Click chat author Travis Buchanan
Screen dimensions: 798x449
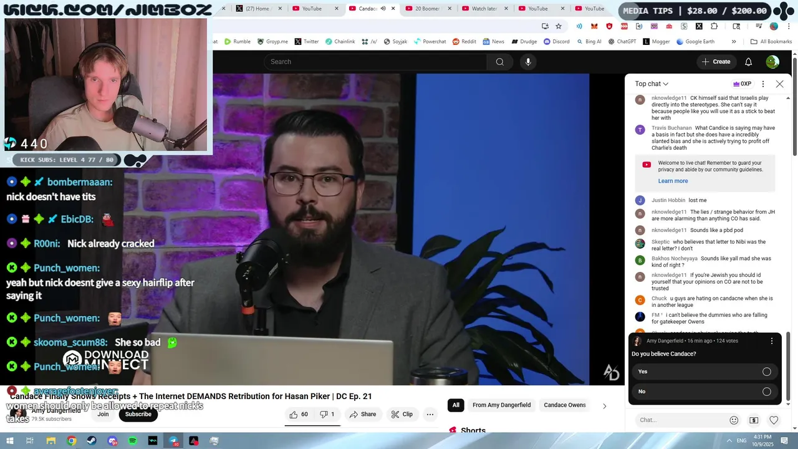(671, 128)
